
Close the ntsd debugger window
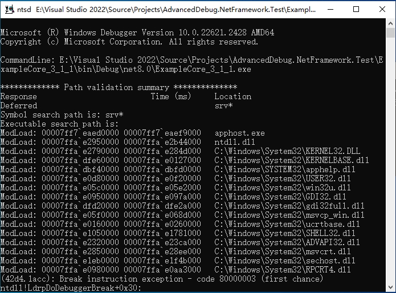(x=382, y=9)
